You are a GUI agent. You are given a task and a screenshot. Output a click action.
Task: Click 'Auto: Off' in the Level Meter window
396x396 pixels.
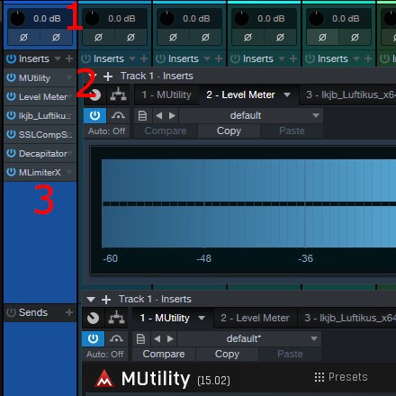[107, 131]
